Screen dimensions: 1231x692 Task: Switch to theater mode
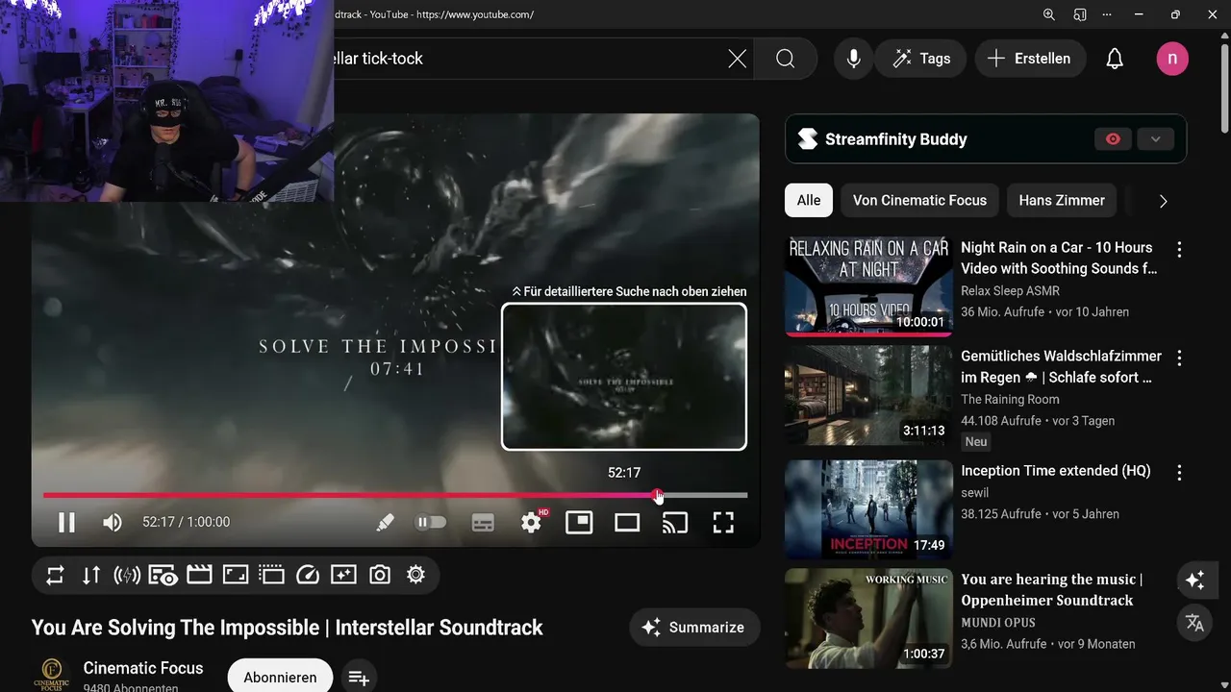[627, 522]
